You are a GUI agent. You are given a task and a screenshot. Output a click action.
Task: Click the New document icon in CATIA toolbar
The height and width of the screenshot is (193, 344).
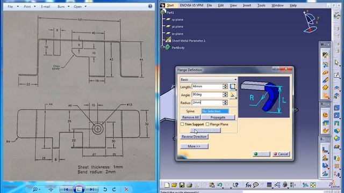pos(167,185)
